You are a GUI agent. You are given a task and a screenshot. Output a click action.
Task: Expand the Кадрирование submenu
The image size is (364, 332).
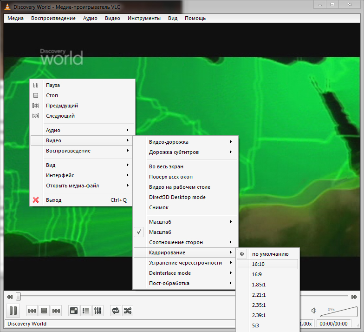pyautogui.click(x=185, y=252)
